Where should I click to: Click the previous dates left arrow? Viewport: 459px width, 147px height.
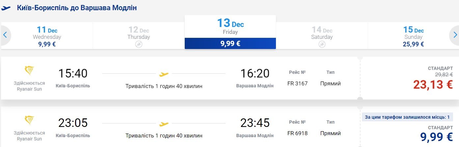[x=5, y=35]
